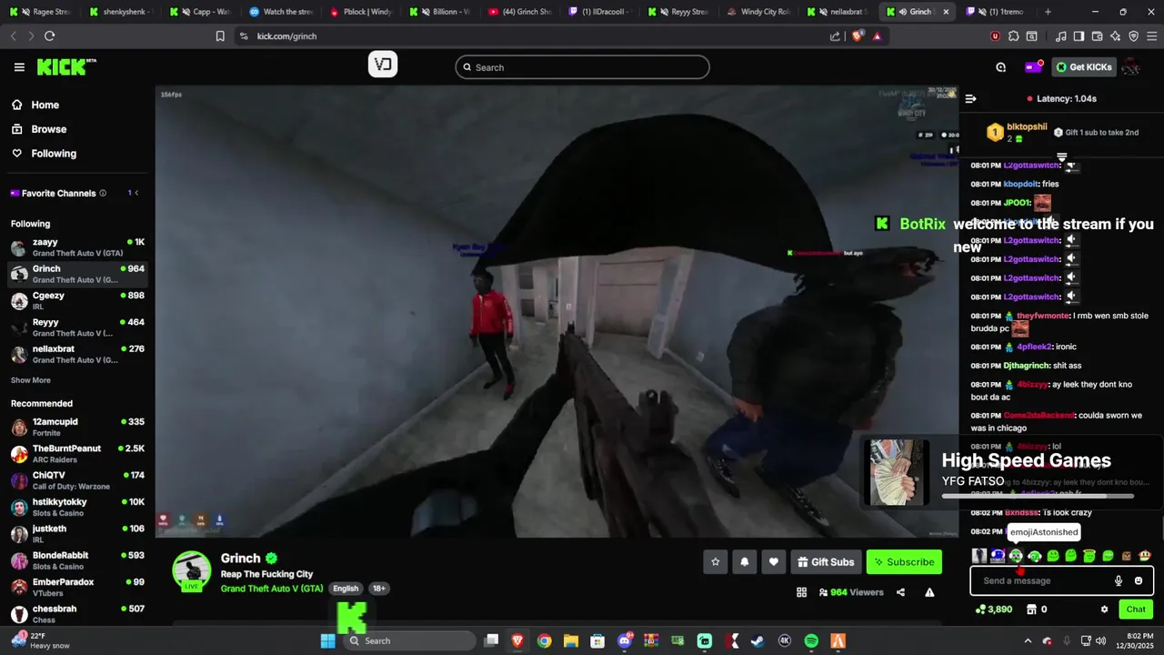Open the channel points shop icon

pos(1030,610)
